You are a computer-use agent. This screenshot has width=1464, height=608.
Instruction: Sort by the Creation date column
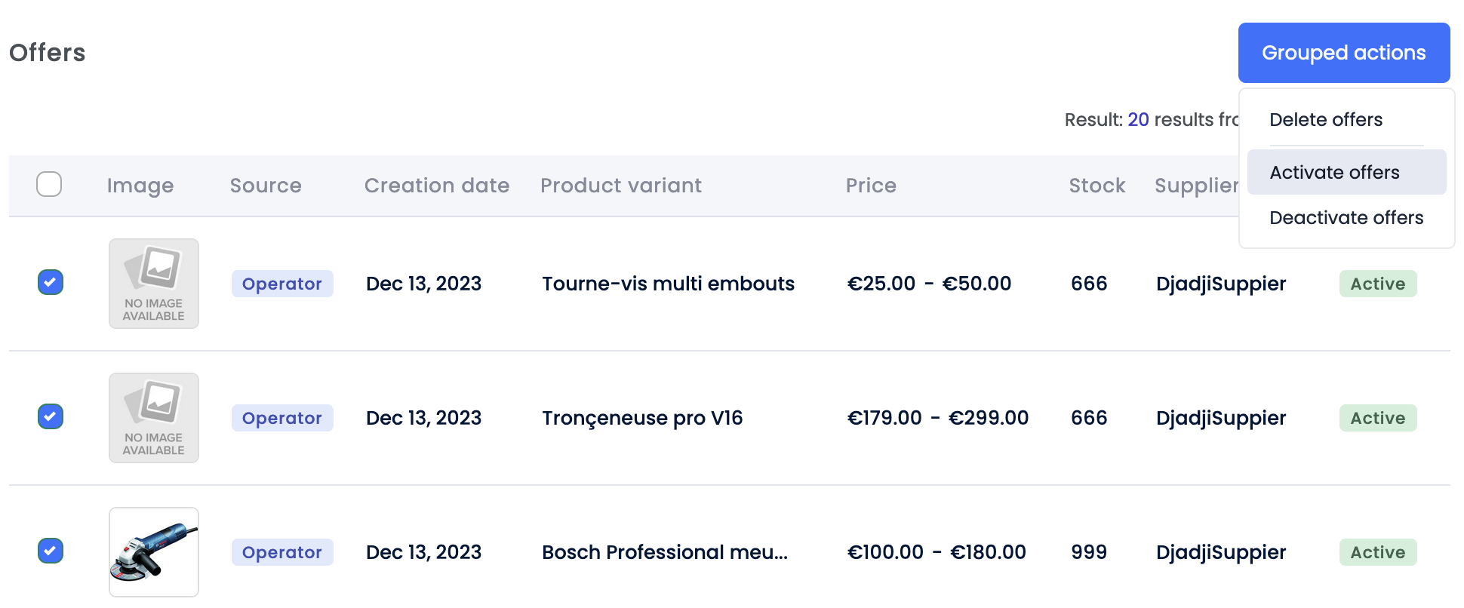(x=437, y=185)
